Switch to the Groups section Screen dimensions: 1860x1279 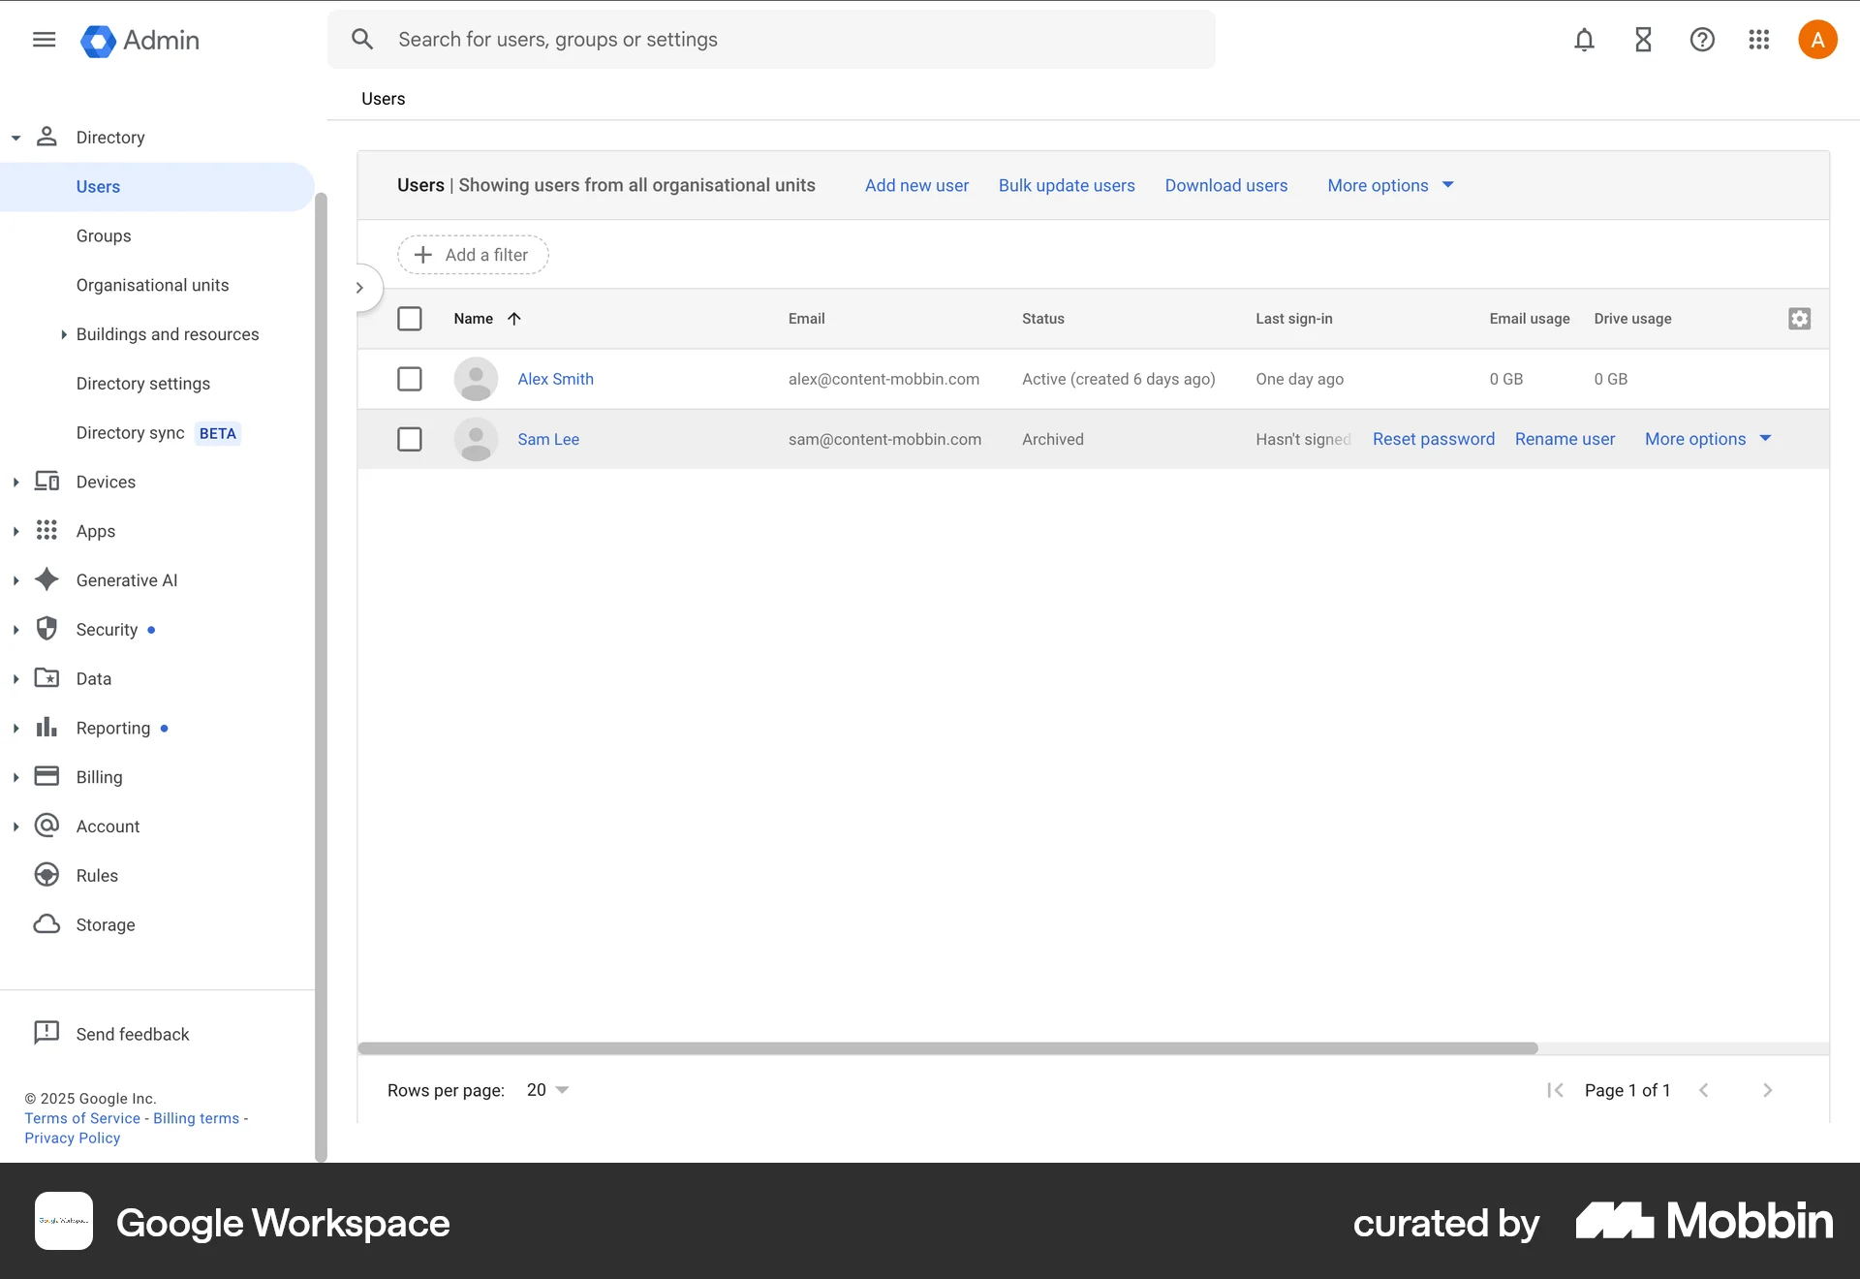(104, 235)
